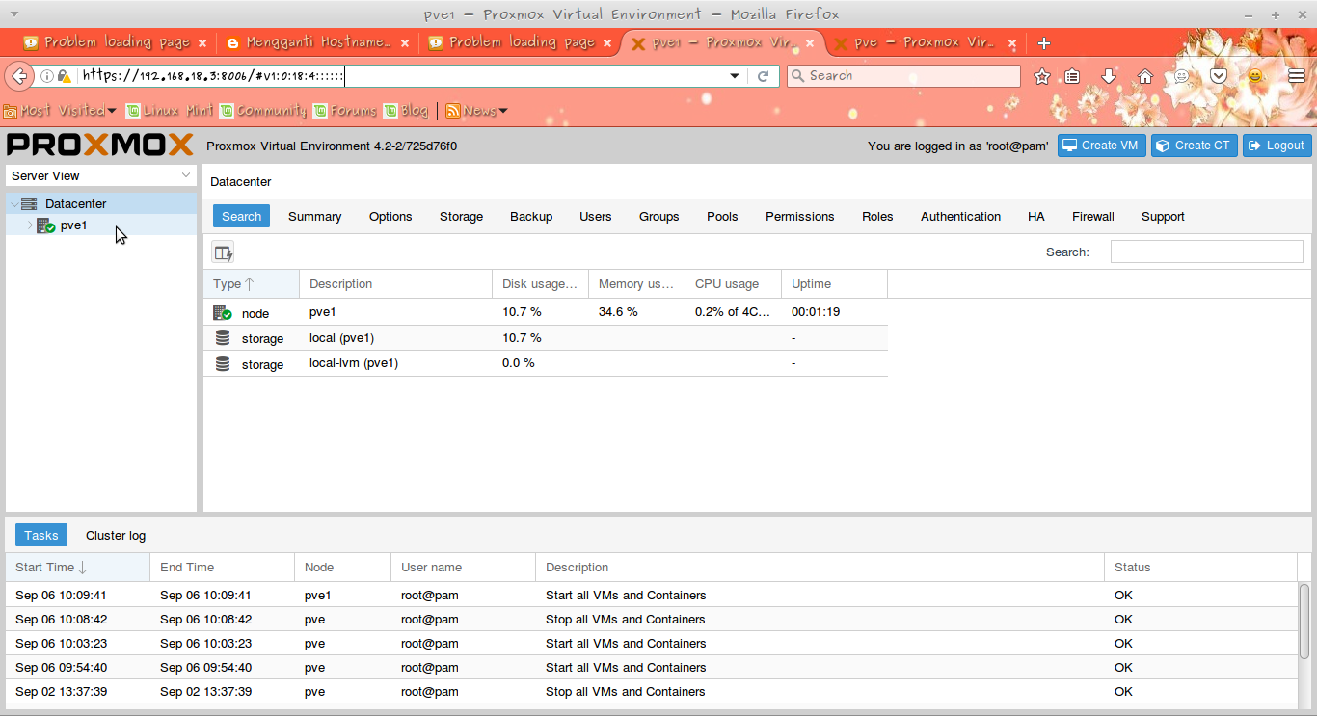Image resolution: width=1317 pixels, height=716 pixels.
Task: Focus the Datacenter Search input field
Action: click(x=1207, y=252)
